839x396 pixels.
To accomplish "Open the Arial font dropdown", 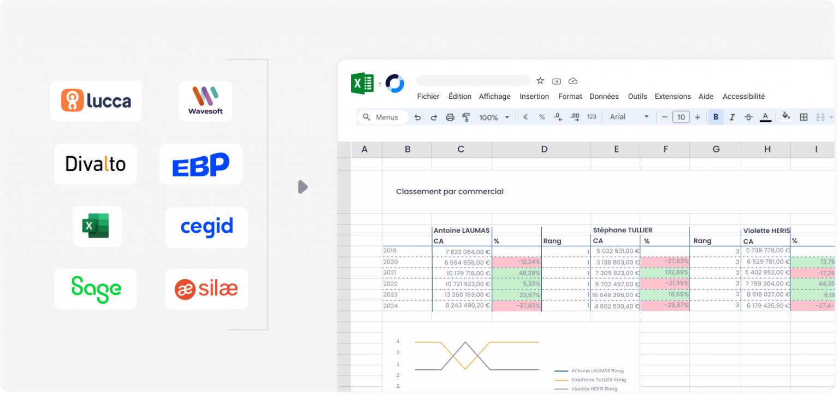I will point(629,117).
